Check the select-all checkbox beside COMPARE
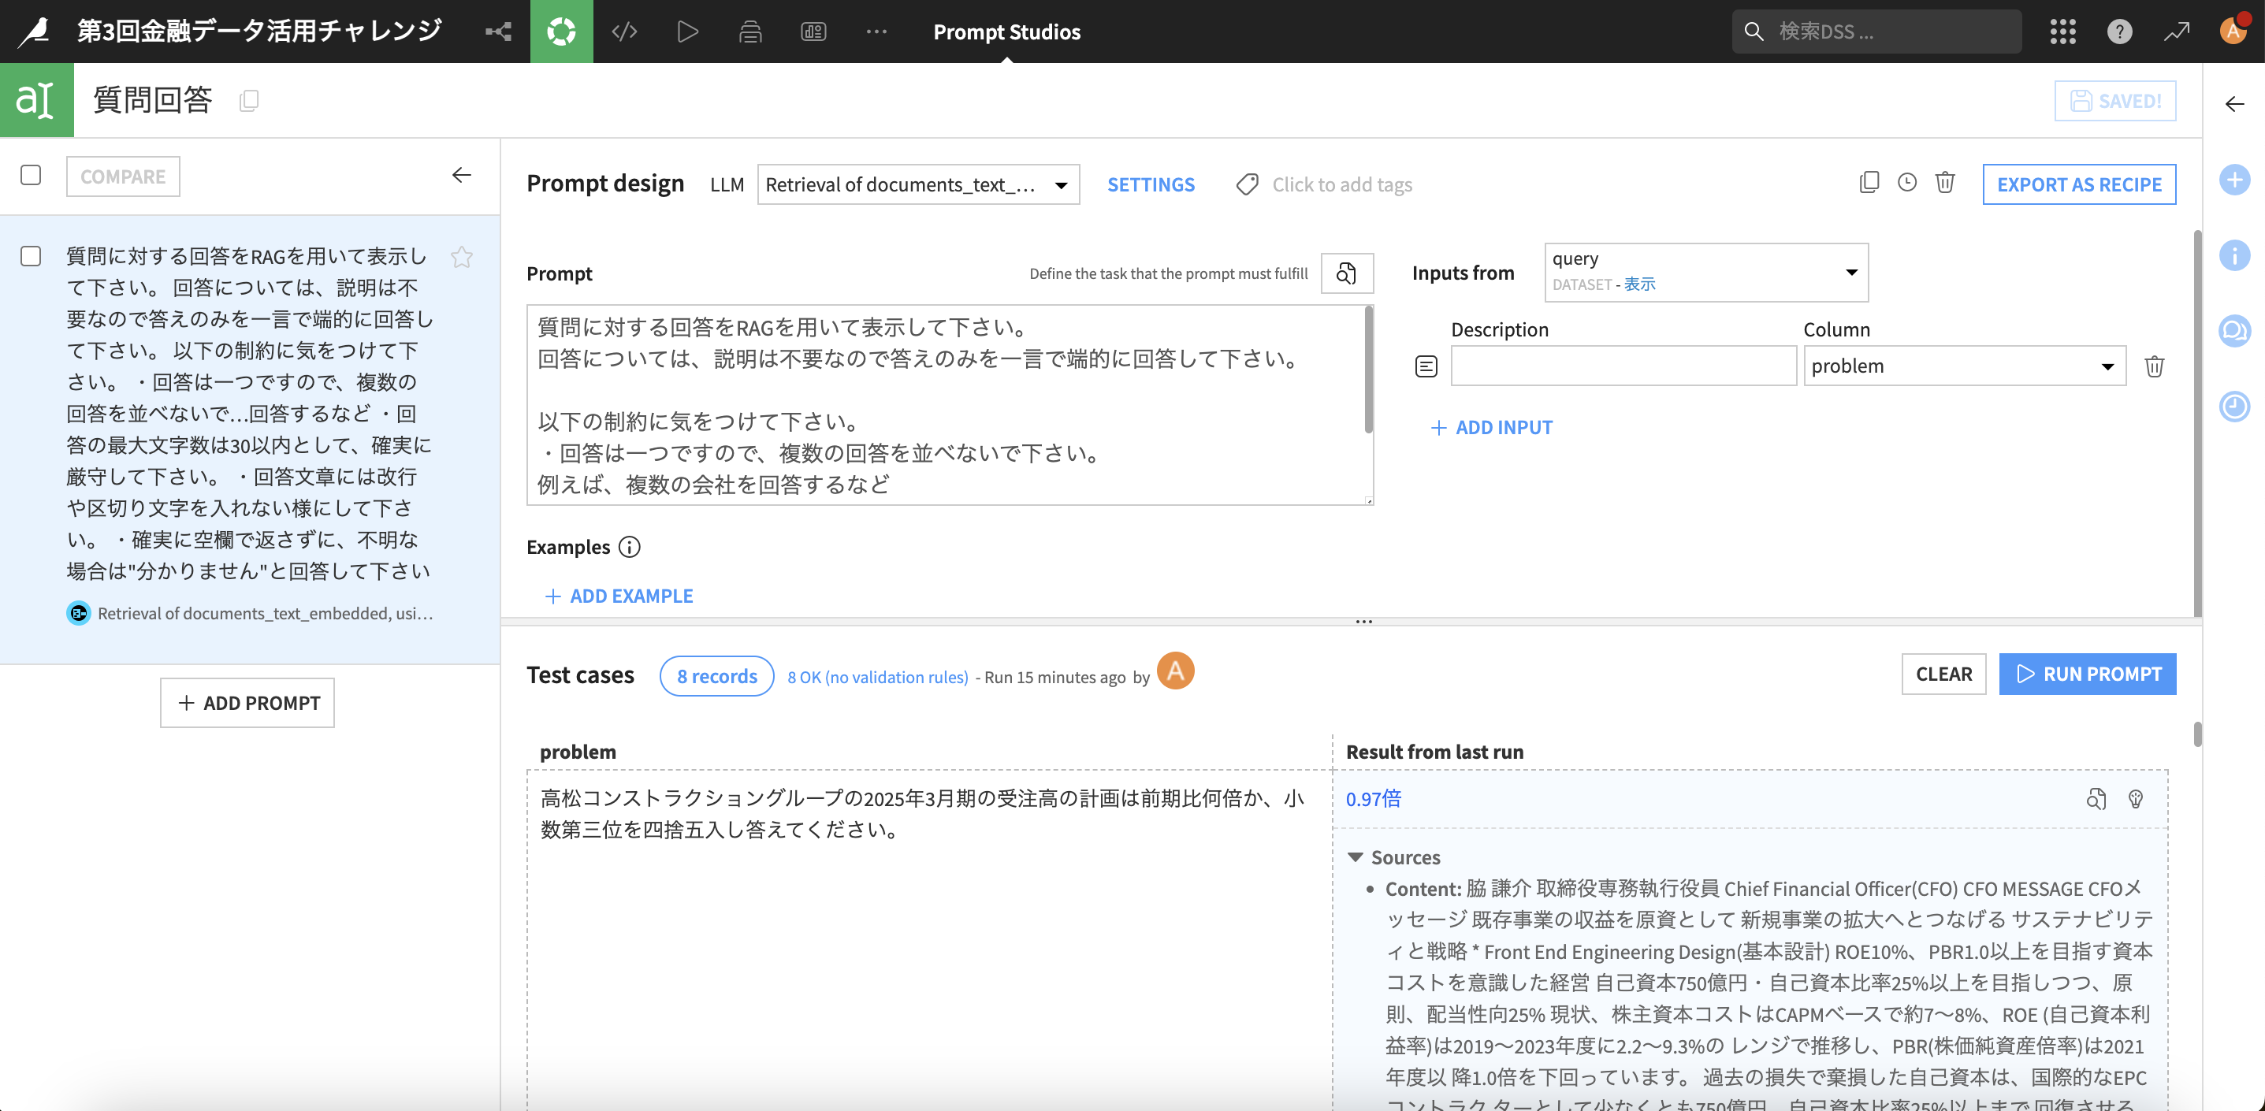 click(x=31, y=175)
